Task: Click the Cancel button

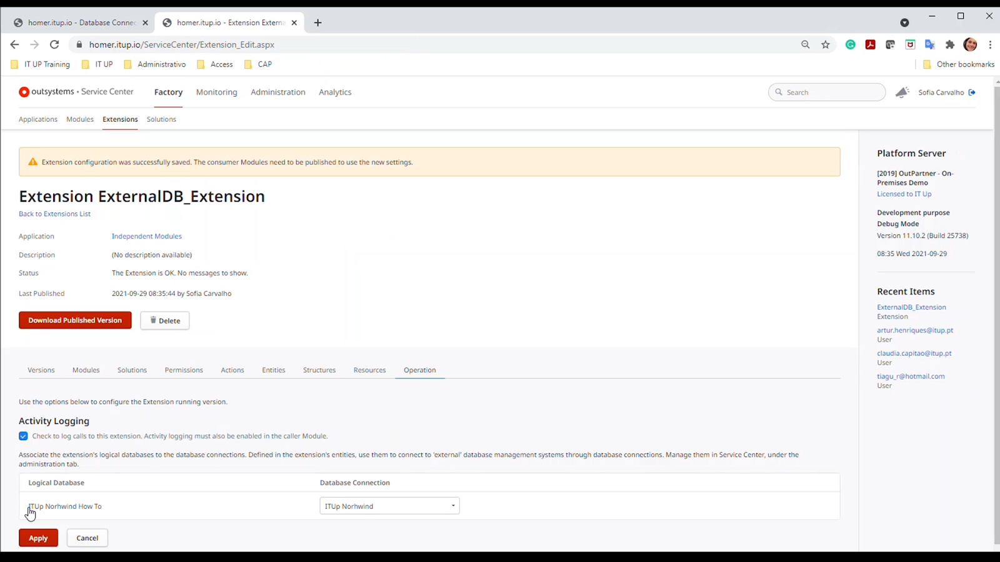Action: click(x=87, y=538)
